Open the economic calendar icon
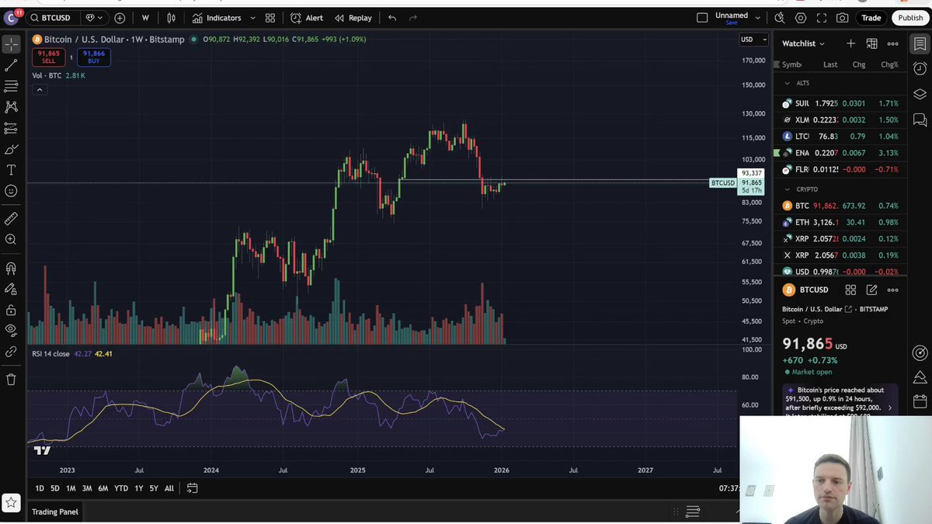This screenshot has width=932, height=524. coord(920,402)
